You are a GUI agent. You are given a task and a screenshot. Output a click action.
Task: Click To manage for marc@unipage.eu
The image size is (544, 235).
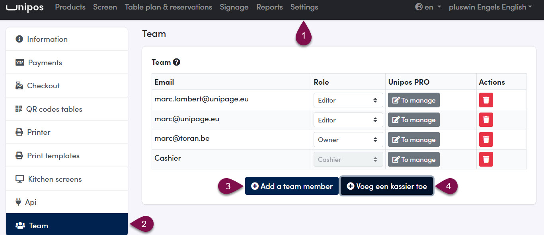(414, 120)
